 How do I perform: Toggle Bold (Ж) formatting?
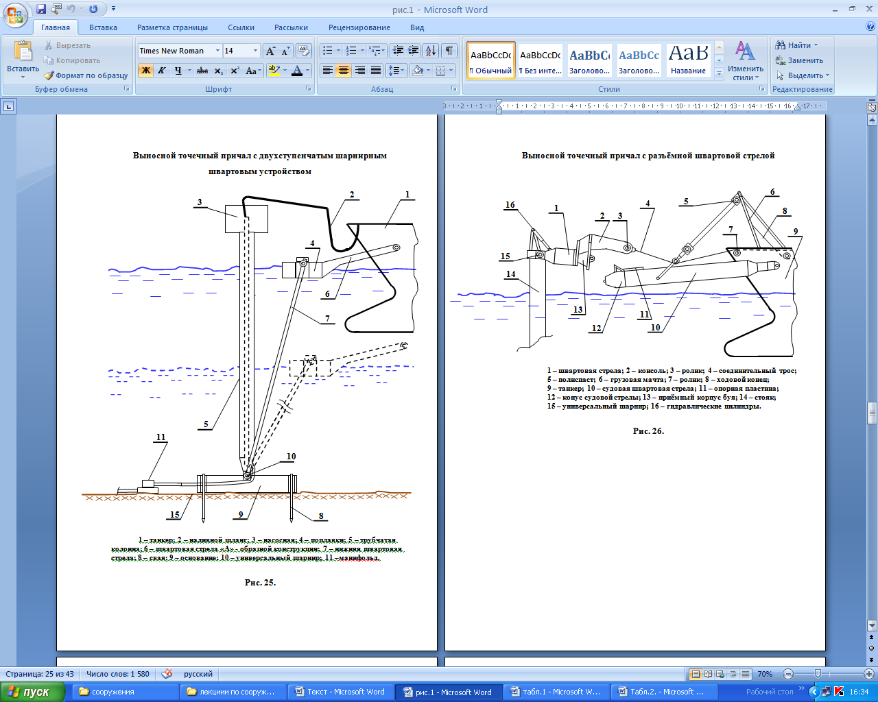[x=145, y=71]
